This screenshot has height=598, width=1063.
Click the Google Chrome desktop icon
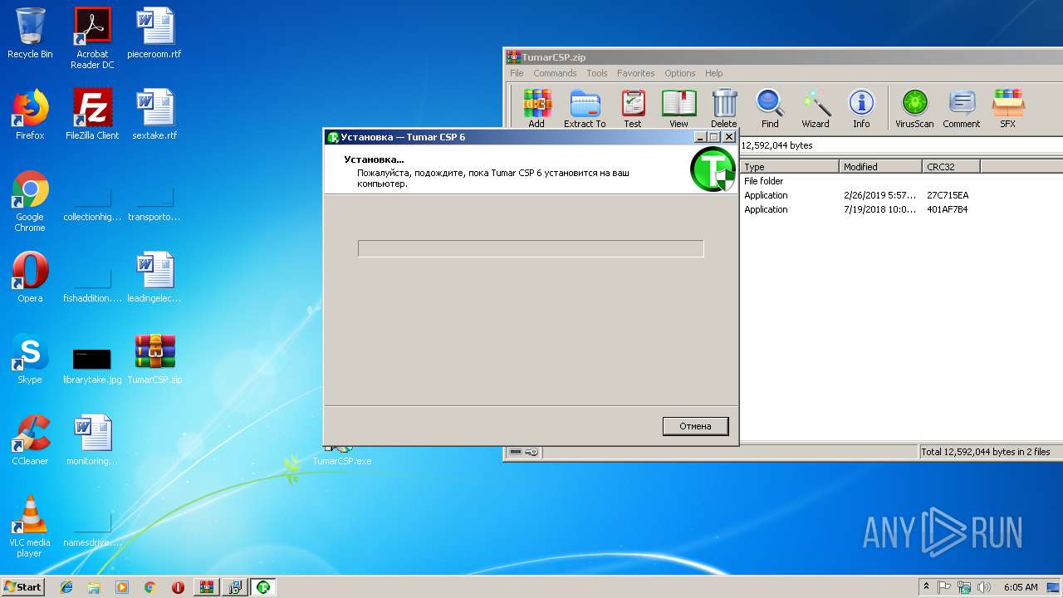click(x=30, y=202)
